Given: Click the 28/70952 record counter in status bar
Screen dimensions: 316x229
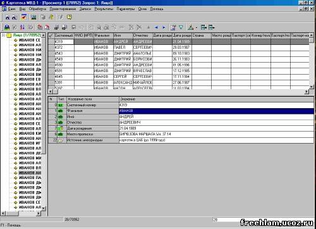Looking at the screenshot, I should click(72, 220).
